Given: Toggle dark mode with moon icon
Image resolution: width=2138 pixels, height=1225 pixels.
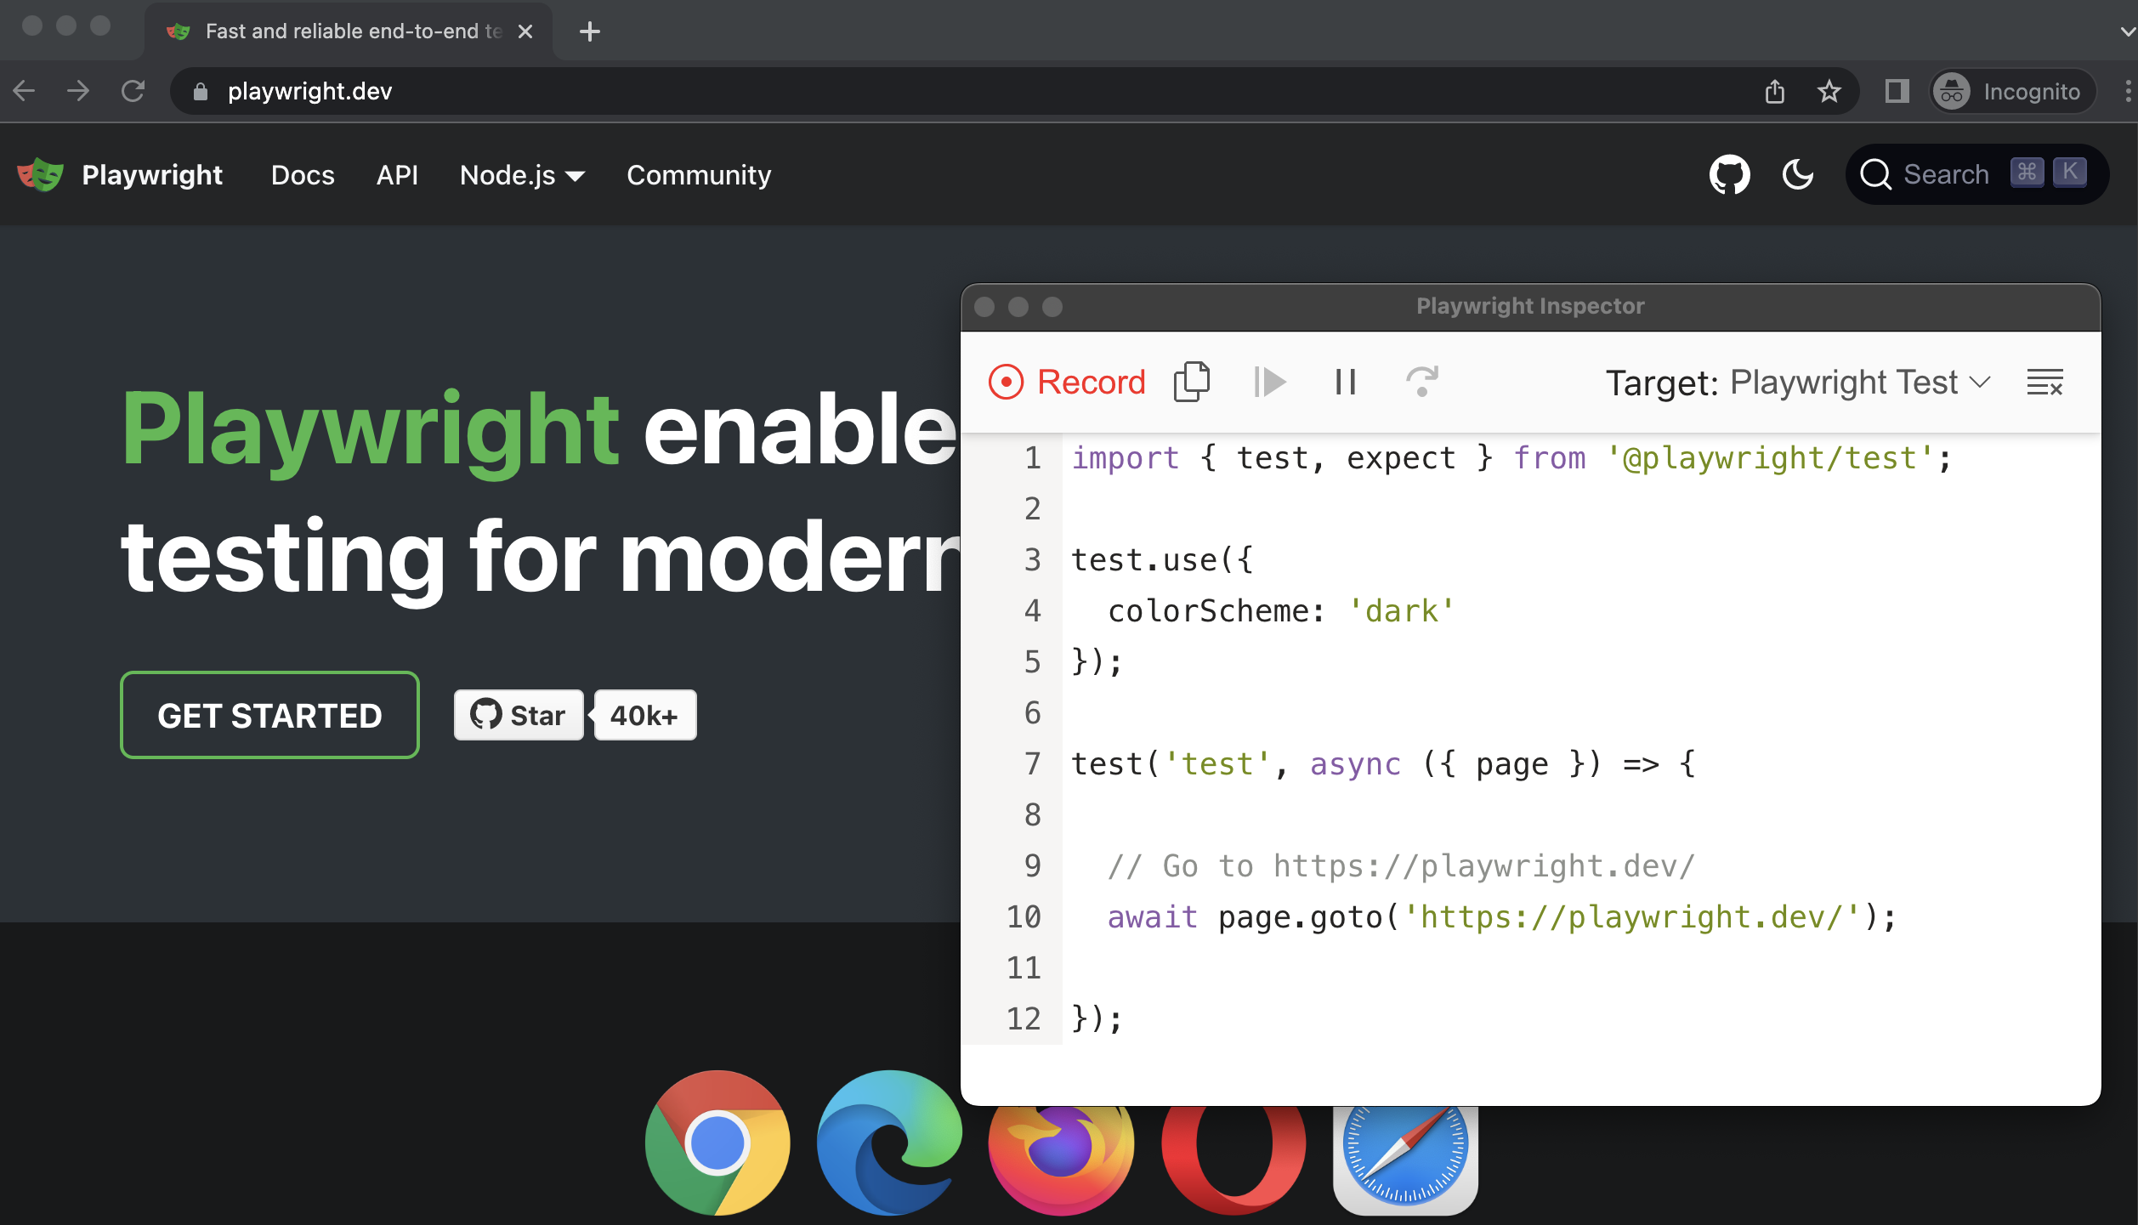Looking at the screenshot, I should (x=1797, y=175).
